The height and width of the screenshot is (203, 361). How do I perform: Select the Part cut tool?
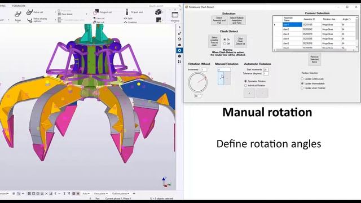click(x=99, y=22)
